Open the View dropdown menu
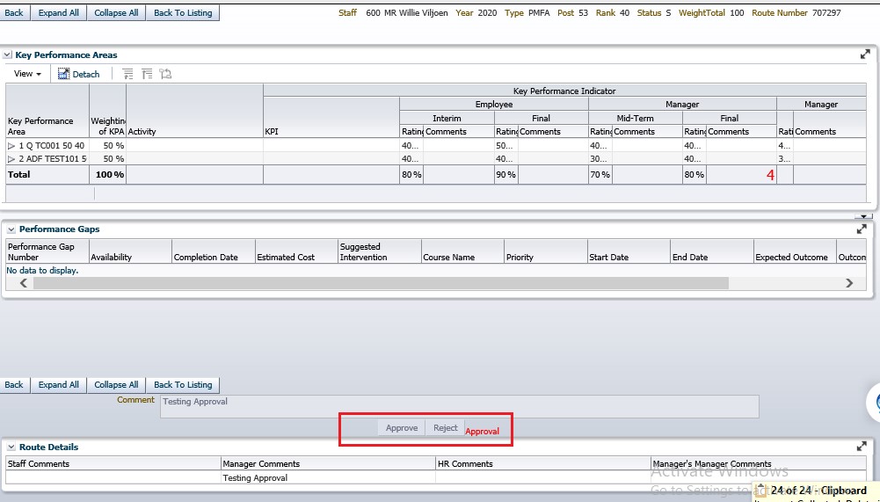Image resolution: width=880 pixels, height=502 pixels. pyautogui.click(x=27, y=75)
